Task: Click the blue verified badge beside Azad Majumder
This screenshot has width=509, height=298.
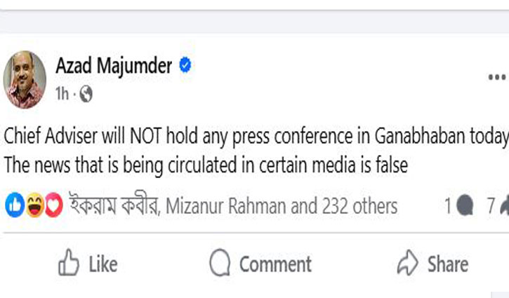Action: [185, 66]
